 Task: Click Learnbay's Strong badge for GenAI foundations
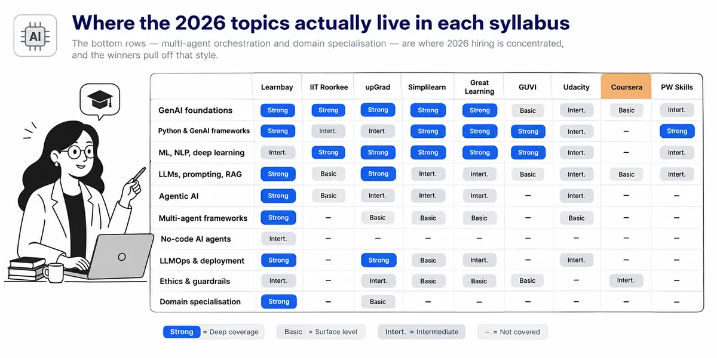[x=278, y=110]
